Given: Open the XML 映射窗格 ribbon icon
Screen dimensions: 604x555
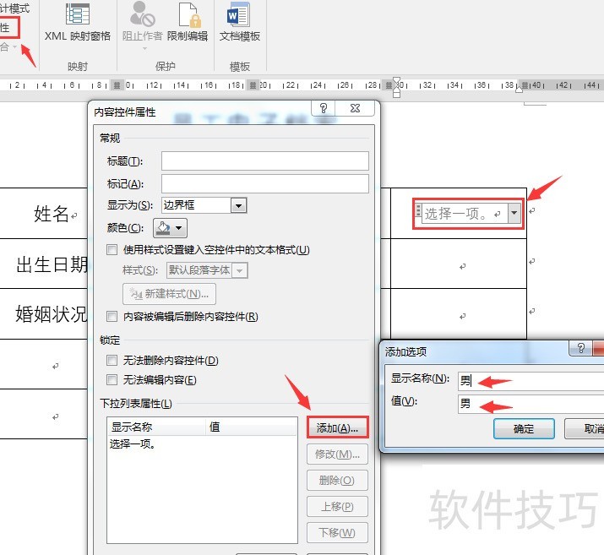Looking at the screenshot, I should [78, 22].
